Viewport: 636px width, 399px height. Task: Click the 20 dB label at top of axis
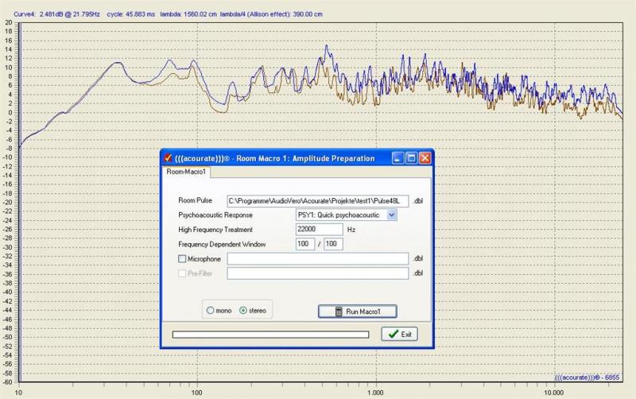(x=9, y=23)
